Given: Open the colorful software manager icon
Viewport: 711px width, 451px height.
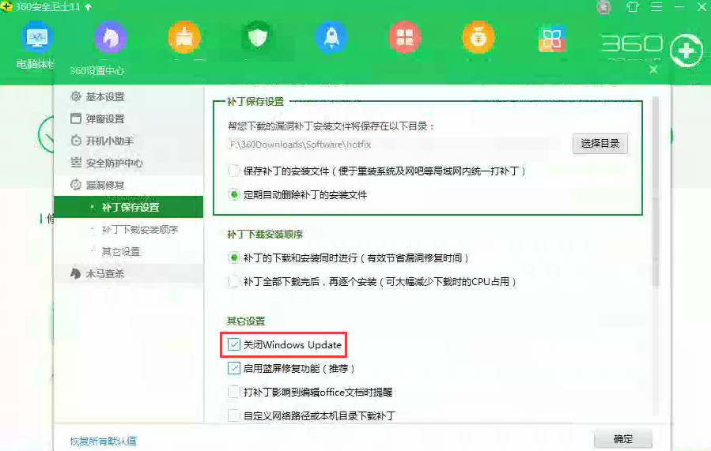Looking at the screenshot, I should [x=551, y=39].
